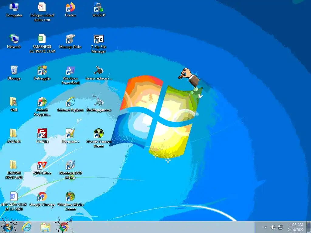Click the Show desktop strip
Screen dimensions: 311x233
[x=309, y=227]
